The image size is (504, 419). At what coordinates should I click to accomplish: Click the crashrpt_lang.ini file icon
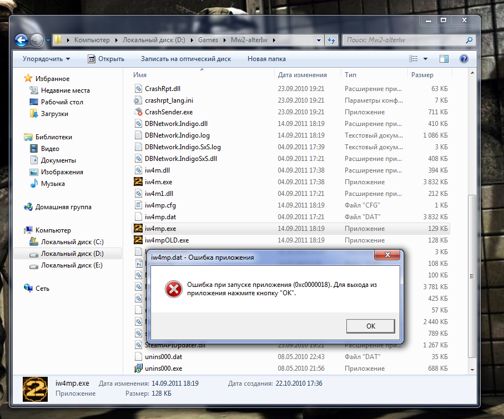pyautogui.click(x=138, y=100)
